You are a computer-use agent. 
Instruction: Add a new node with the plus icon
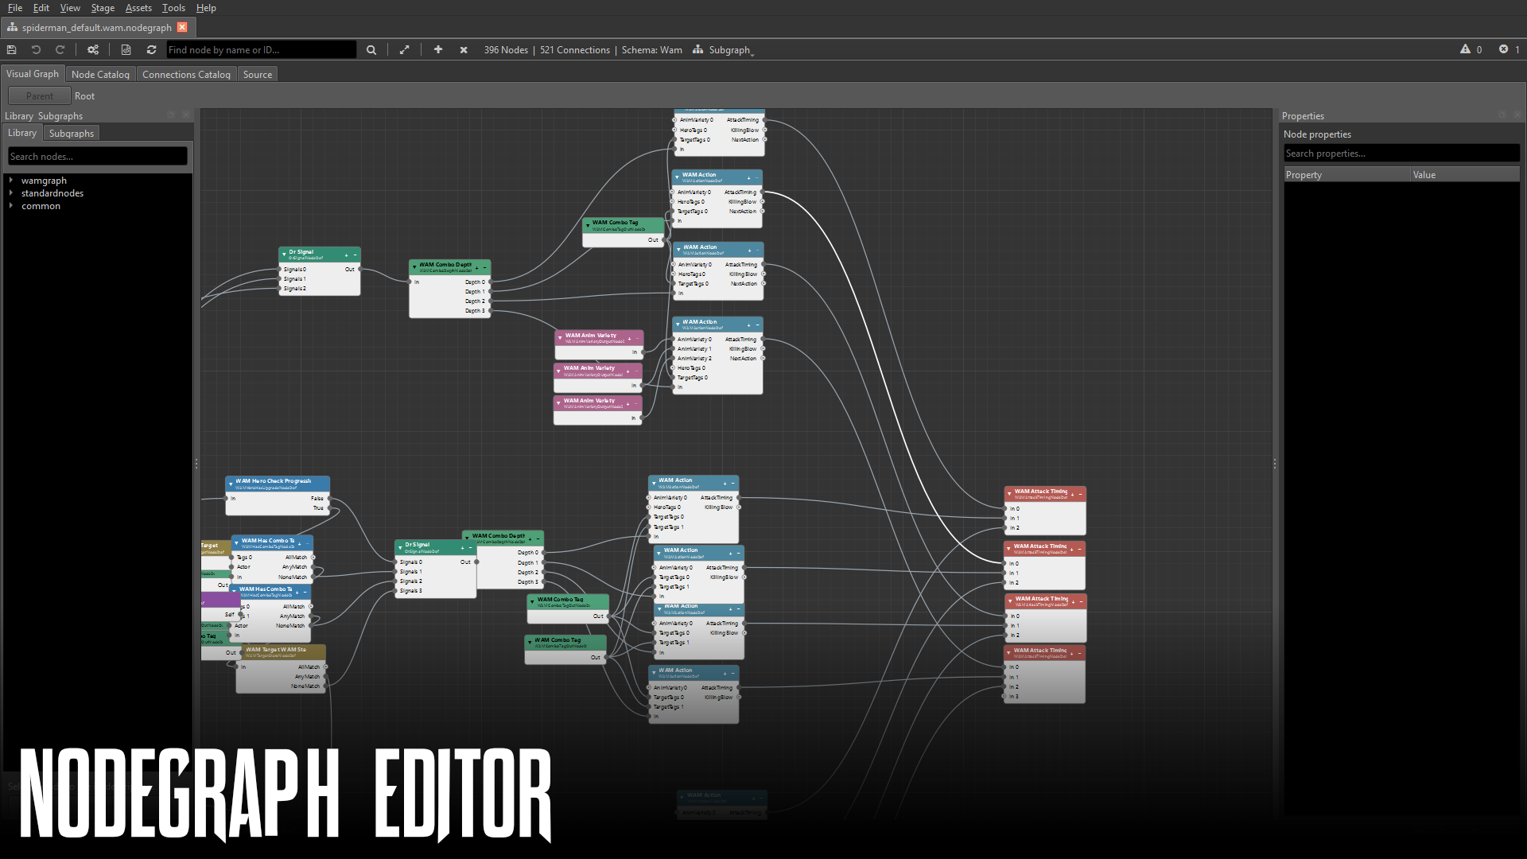coord(438,50)
